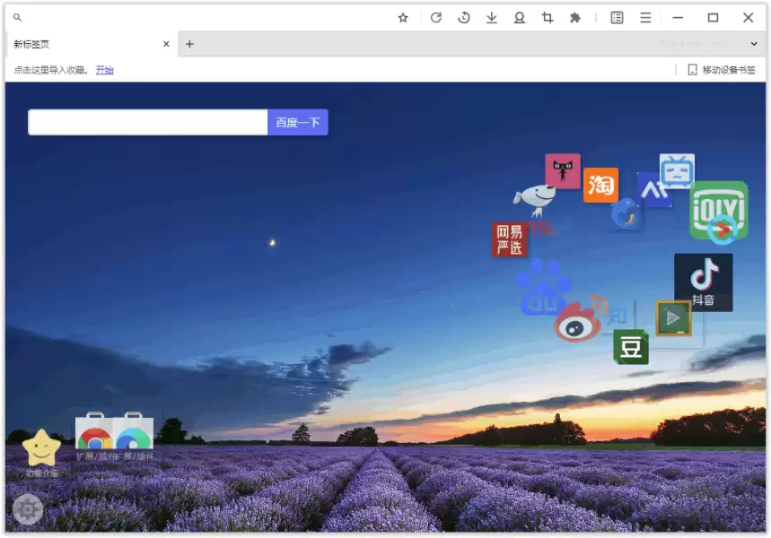Select the screenshot capture toolbar icon
The height and width of the screenshot is (538, 771).
click(x=548, y=17)
